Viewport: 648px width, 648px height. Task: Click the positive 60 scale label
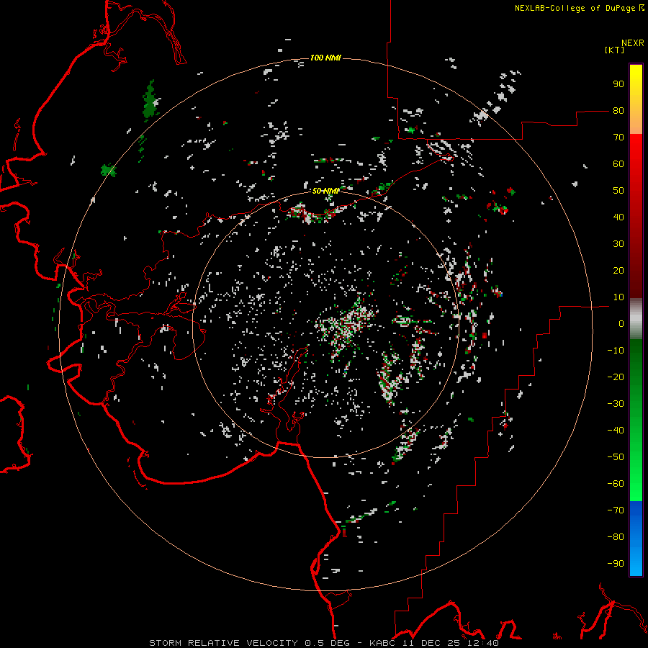click(618, 163)
